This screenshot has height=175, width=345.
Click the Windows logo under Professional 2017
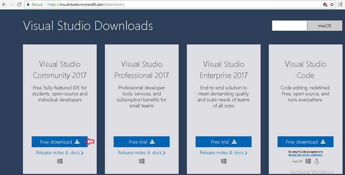tap(142, 161)
